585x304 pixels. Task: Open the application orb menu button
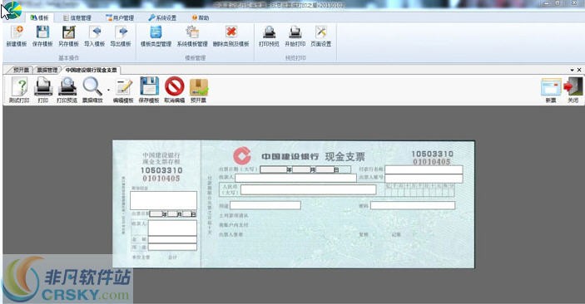click(x=12, y=11)
